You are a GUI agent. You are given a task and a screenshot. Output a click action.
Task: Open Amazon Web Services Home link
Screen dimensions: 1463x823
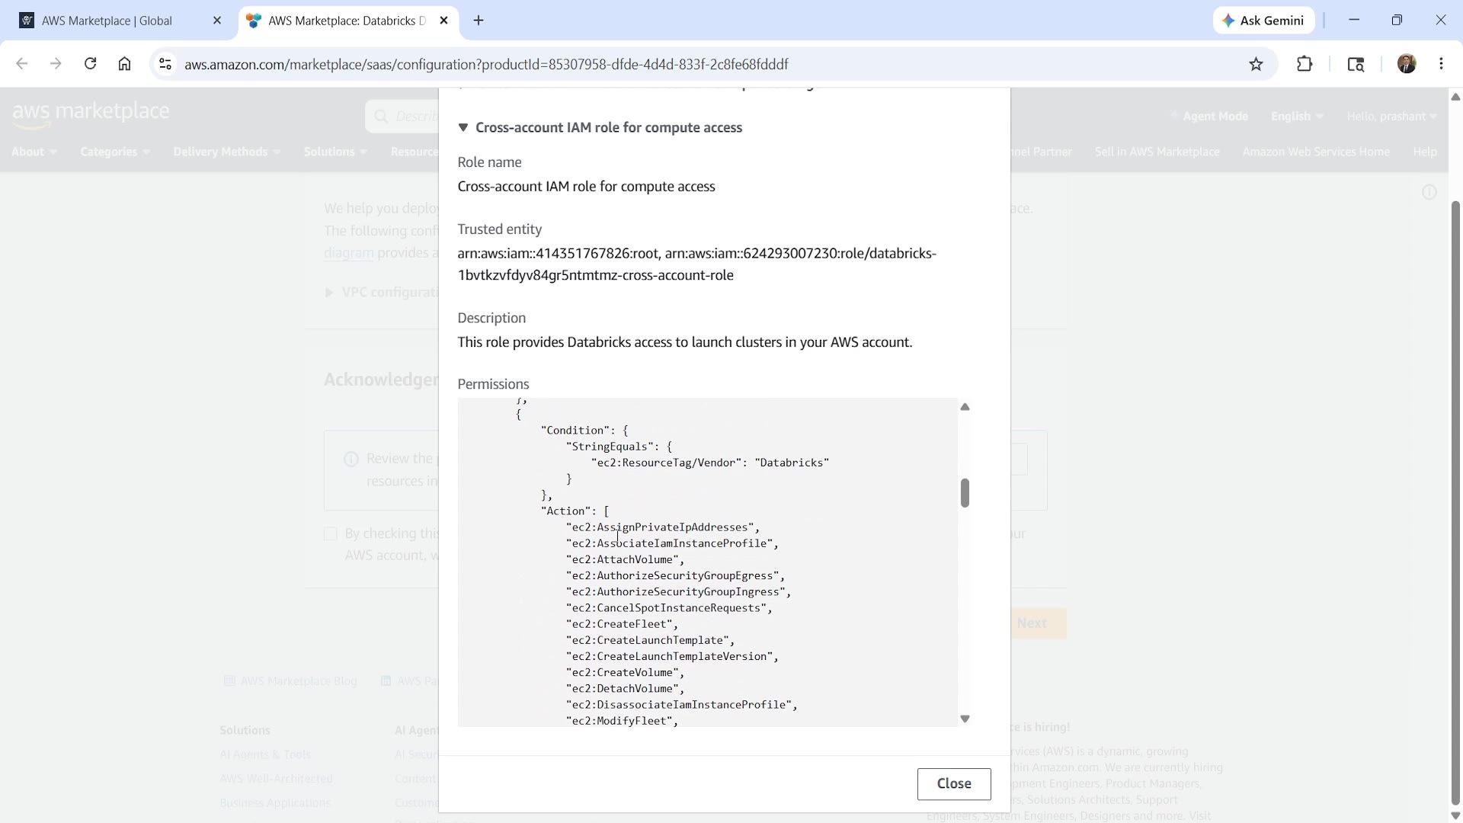tap(1316, 152)
